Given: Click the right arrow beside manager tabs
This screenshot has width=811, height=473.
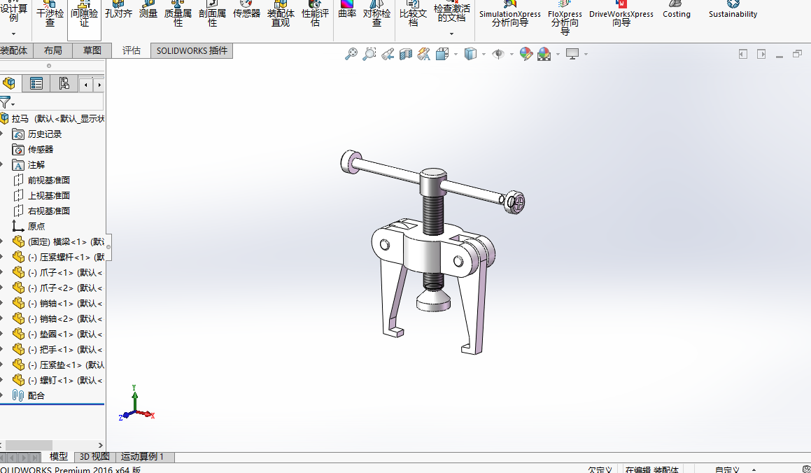Looking at the screenshot, I should coord(99,85).
